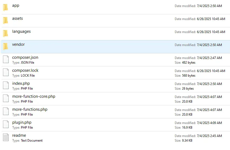The width and height of the screenshot is (230, 150).
Task: Click the composer.lock file icon
Action: (x=6, y=73)
